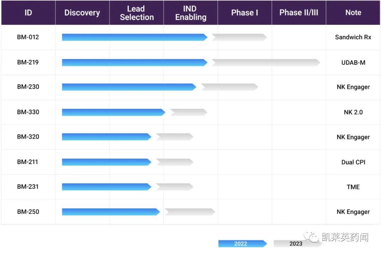Open the BM-219 pipeline entry
The width and height of the screenshot is (381, 254).
28,62
